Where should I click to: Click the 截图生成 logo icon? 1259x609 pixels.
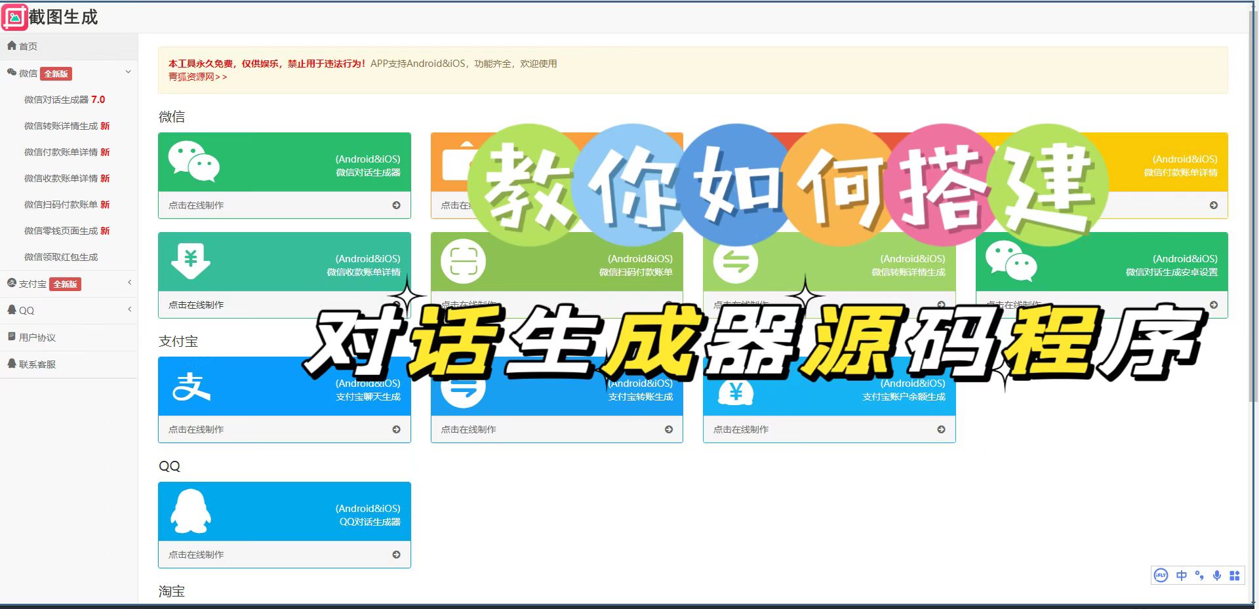point(15,17)
